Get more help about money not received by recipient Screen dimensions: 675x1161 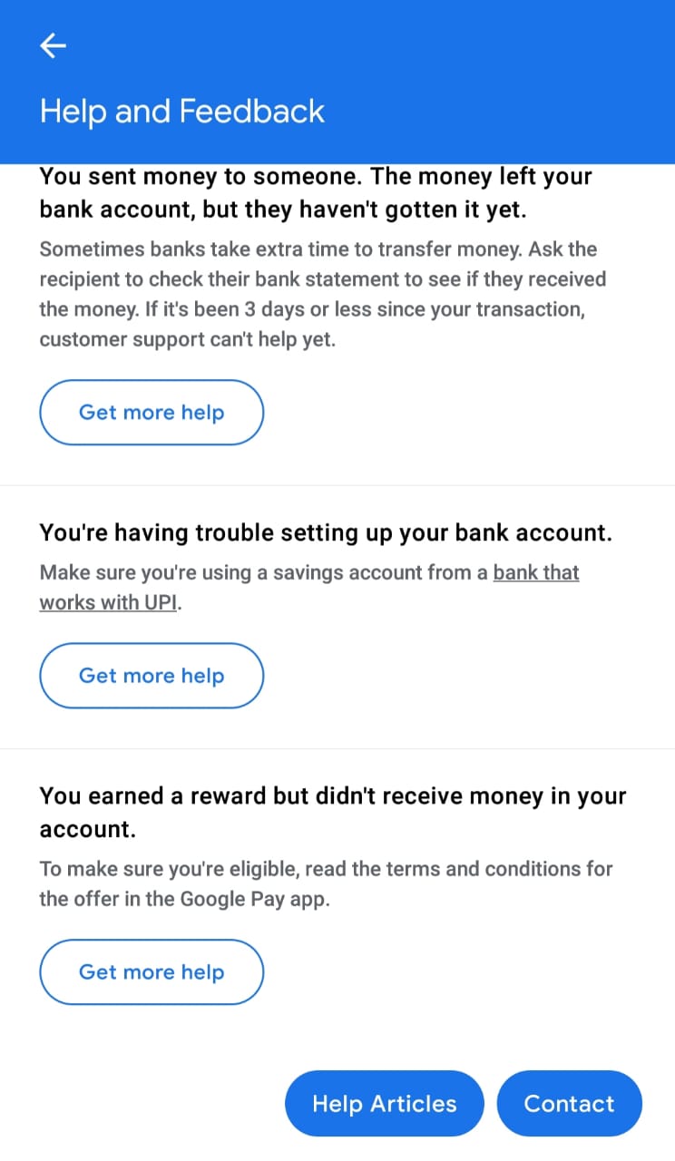coord(151,412)
